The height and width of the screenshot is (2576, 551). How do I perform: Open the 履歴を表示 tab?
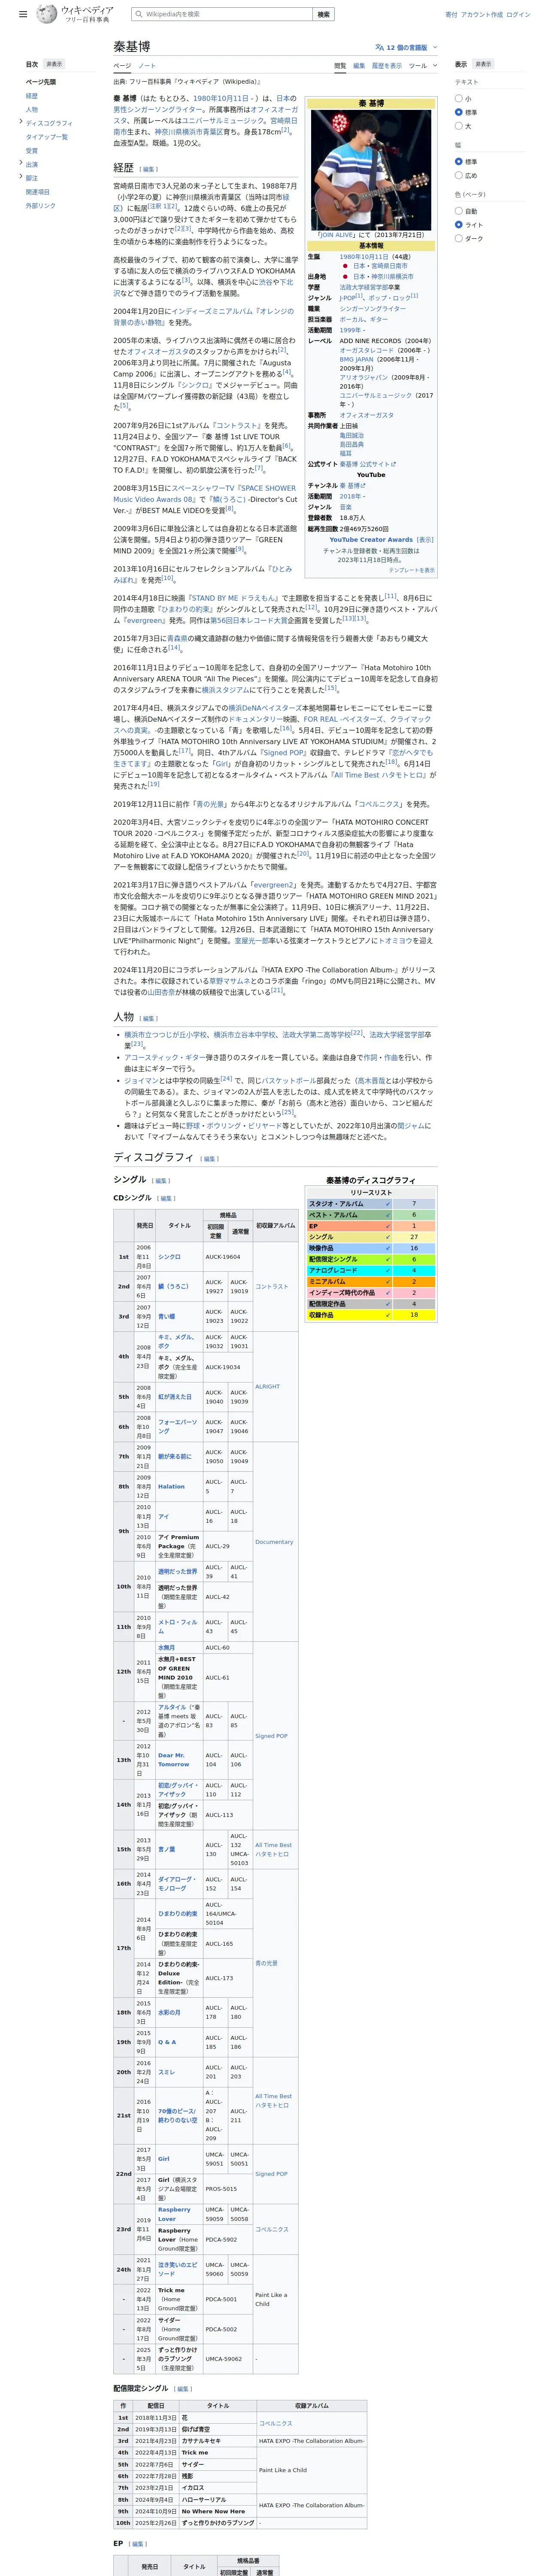(387, 66)
